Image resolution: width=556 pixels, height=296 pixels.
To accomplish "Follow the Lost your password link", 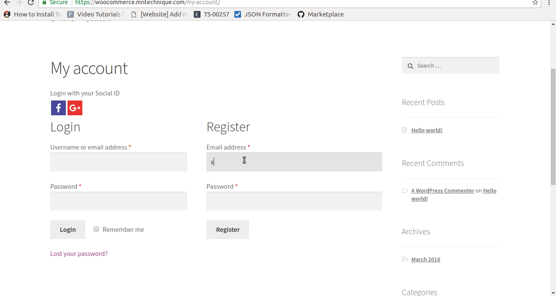I will pos(79,254).
